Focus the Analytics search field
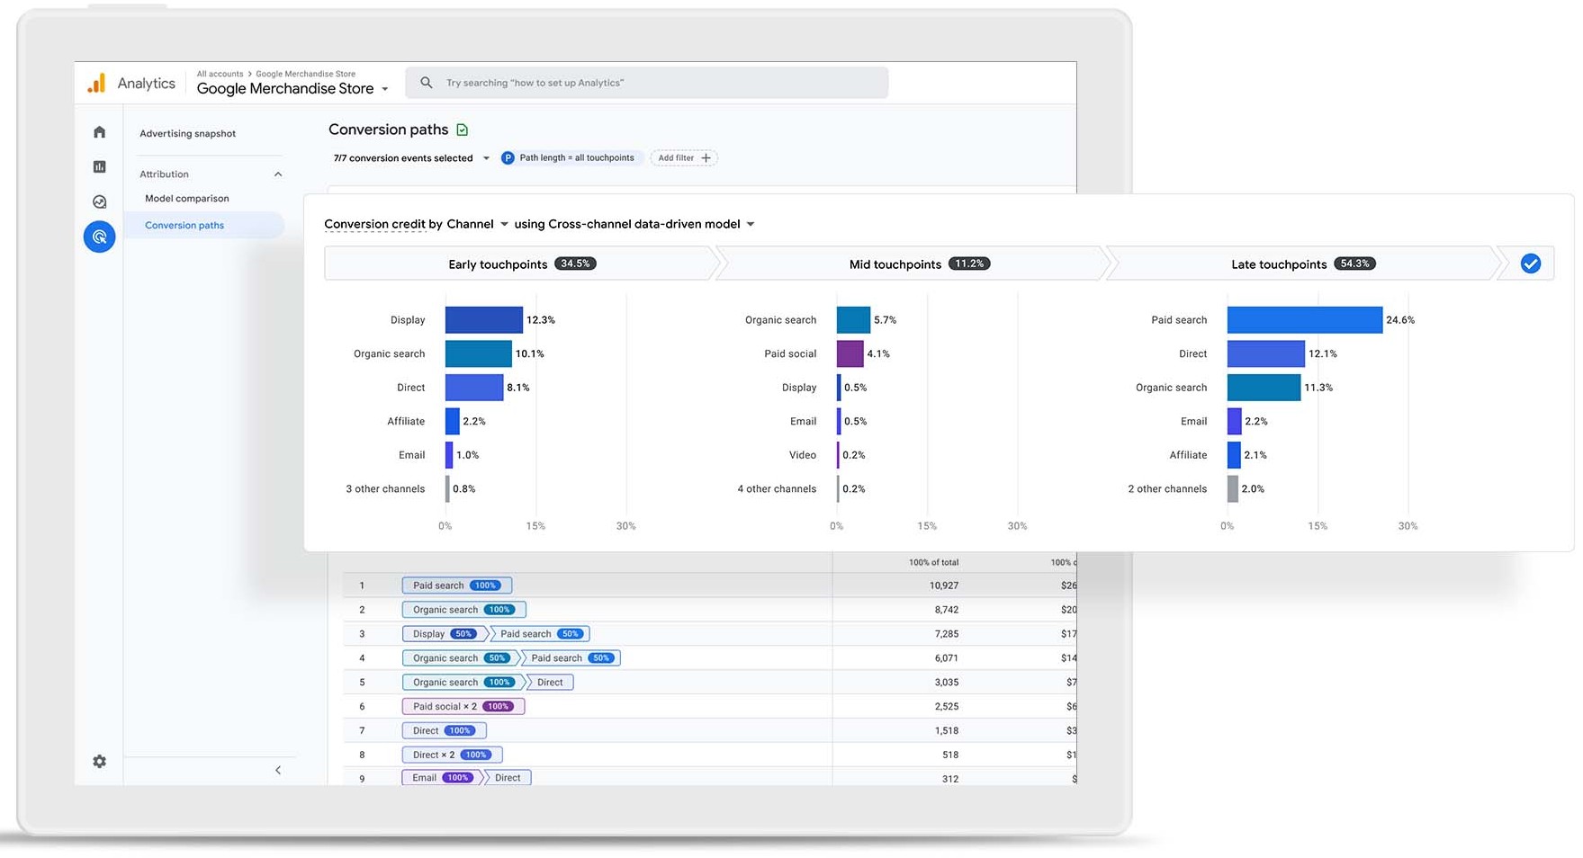The width and height of the screenshot is (1583, 858). click(x=646, y=83)
